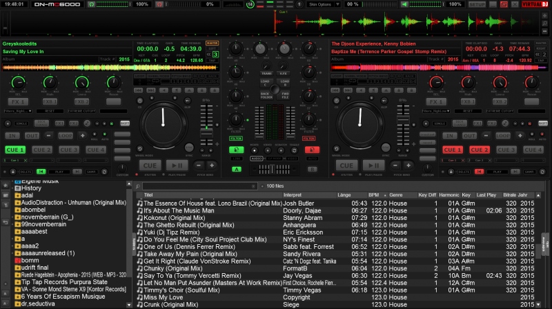Screen dimensions: 552x309
Task: Open right deck Filters_HighLow effect dropdown
Action: coord(436,111)
